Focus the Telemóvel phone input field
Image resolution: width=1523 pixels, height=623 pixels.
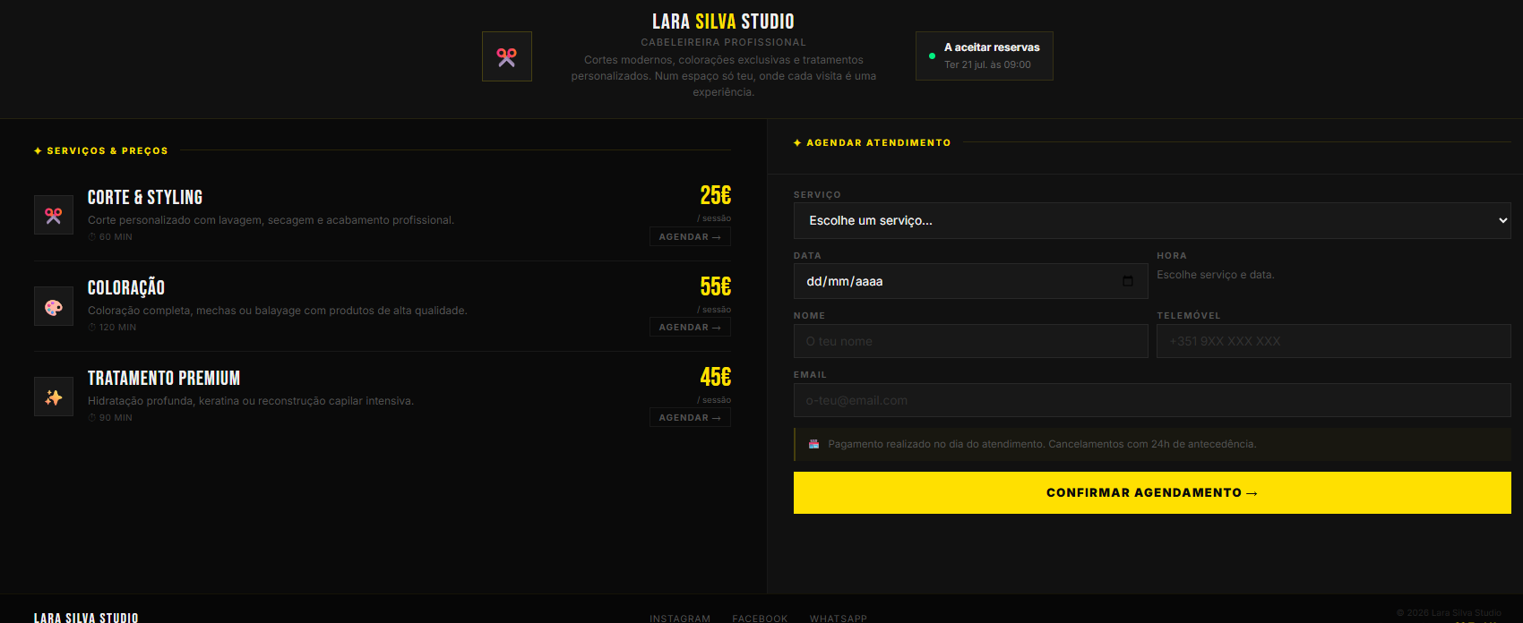1334,341
